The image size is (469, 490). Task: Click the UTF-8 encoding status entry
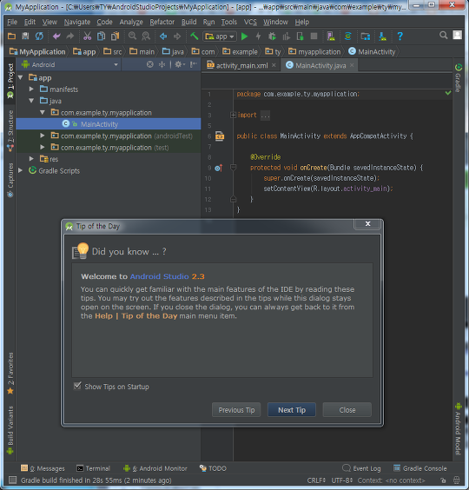click(342, 480)
